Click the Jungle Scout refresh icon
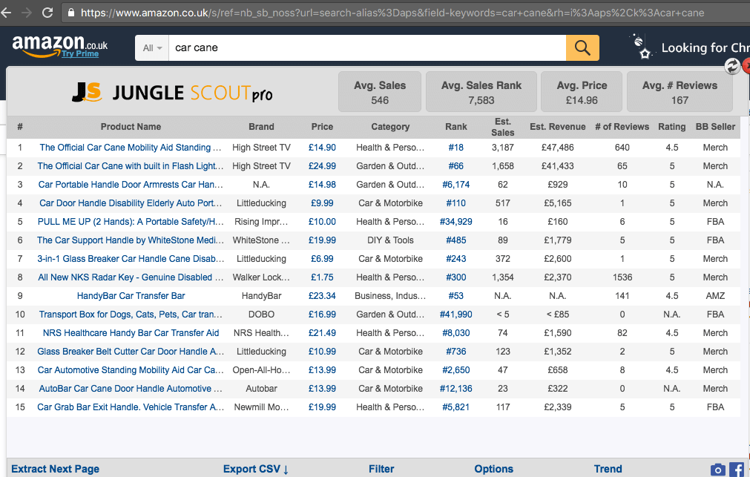This screenshot has height=477, width=750. point(731,66)
